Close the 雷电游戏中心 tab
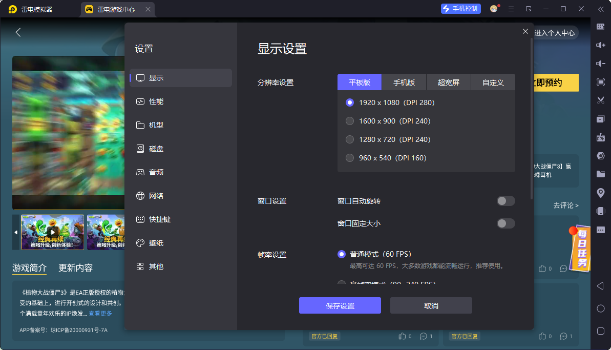The width and height of the screenshot is (611, 350). coord(148,9)
